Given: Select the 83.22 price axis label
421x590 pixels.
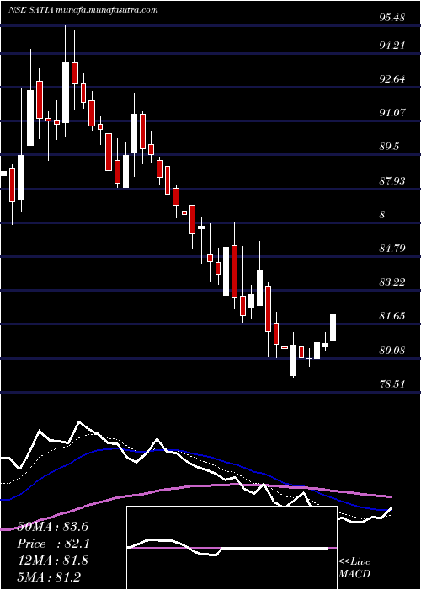Looking at the screenshot, I should point(392,282).
